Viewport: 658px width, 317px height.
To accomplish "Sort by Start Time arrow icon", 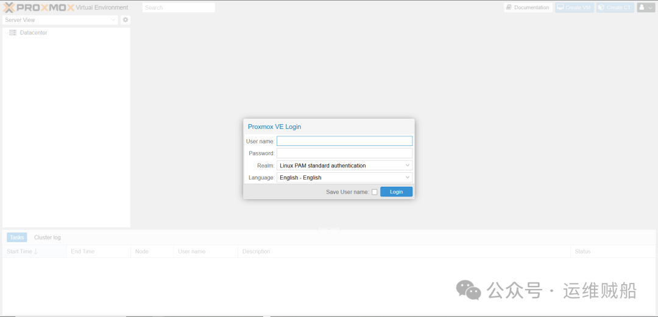I will 36,251.
